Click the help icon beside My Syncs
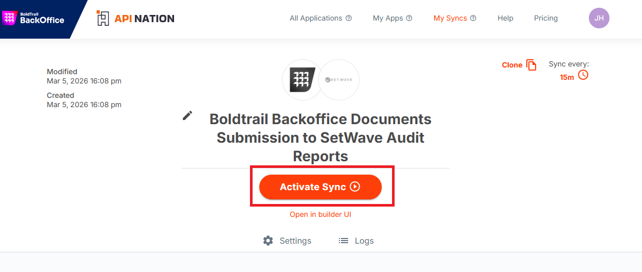 pos(473,18)
